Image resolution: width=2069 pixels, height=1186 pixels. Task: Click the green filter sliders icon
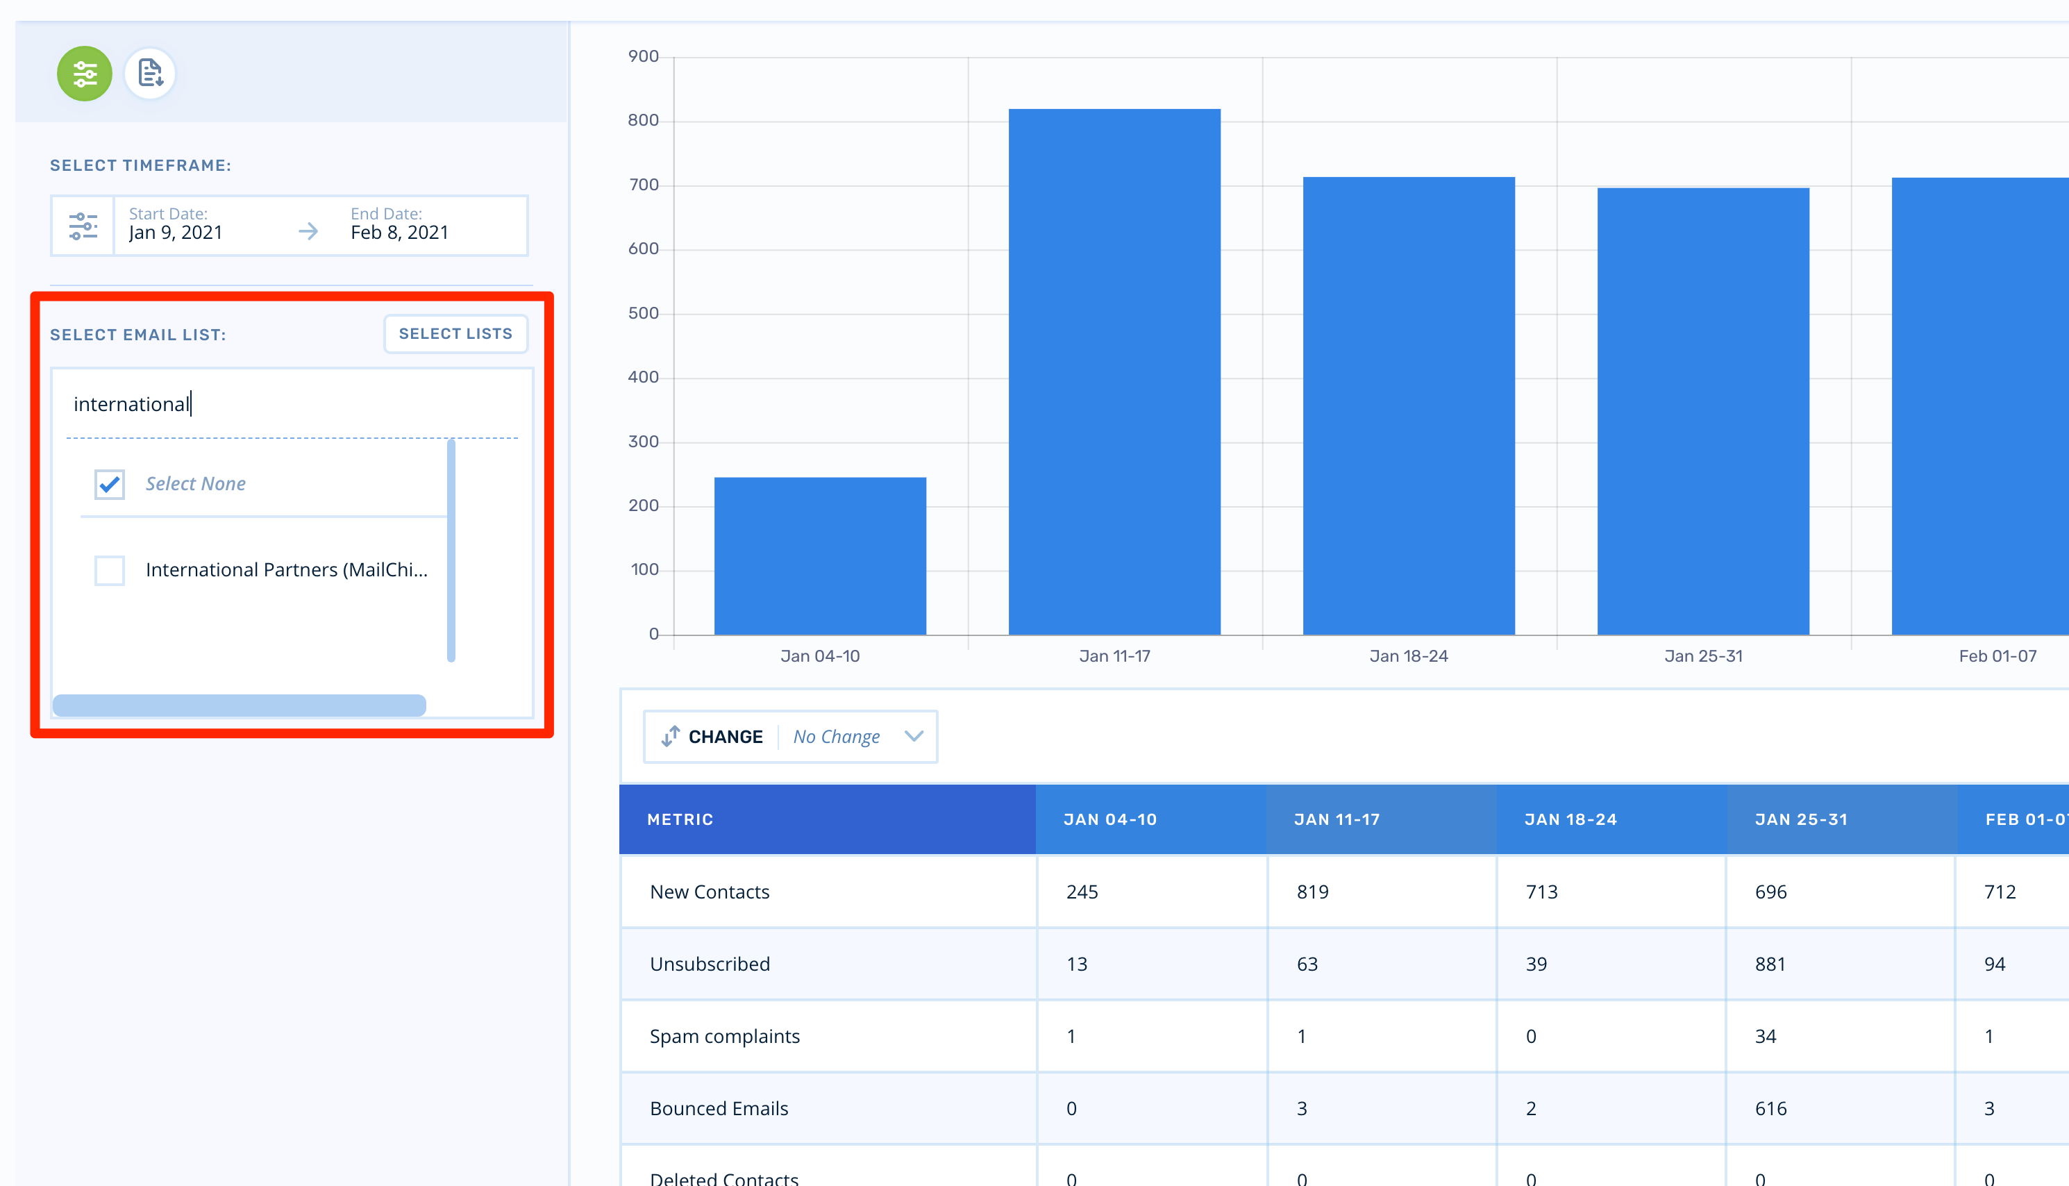[84, 74]
